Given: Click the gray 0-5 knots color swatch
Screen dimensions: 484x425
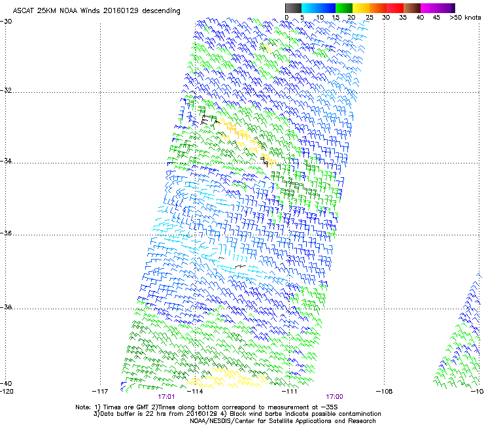Looking at the screenshot, I should (x=293, y=8).
